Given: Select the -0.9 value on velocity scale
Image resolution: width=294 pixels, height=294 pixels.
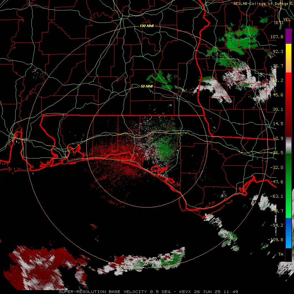Looking at the screenshot, I should point(278,139).
